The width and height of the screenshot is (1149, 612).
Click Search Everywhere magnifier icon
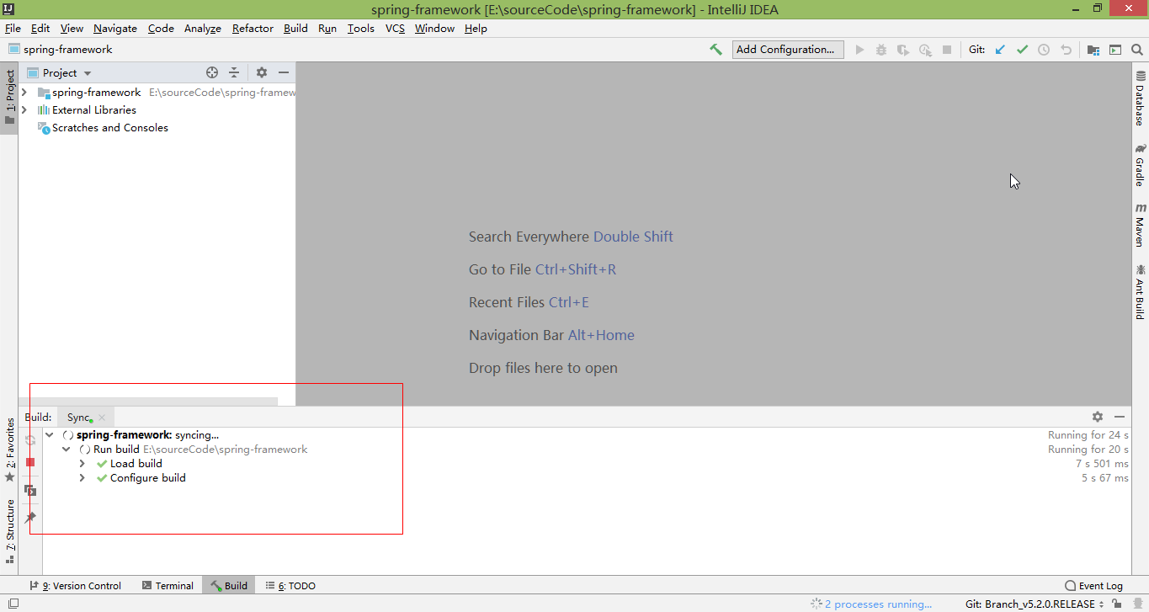[x=1137, y=50]
